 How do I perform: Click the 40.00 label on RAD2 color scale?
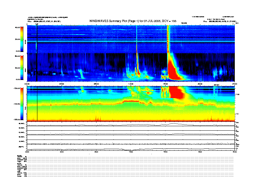17,27
